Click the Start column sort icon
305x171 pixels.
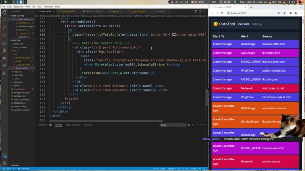coord(223,36)
